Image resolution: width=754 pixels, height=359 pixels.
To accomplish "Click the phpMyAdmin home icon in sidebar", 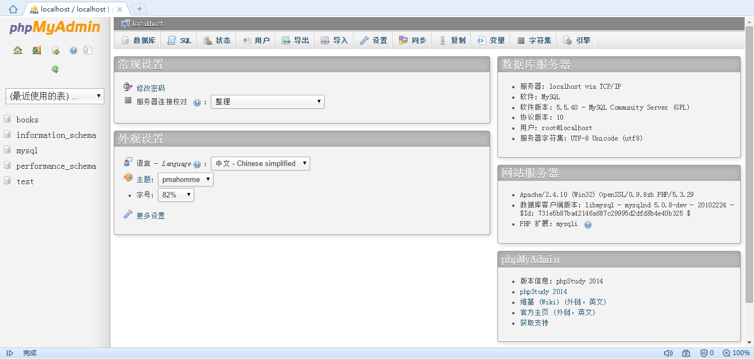I will point(18,50).
